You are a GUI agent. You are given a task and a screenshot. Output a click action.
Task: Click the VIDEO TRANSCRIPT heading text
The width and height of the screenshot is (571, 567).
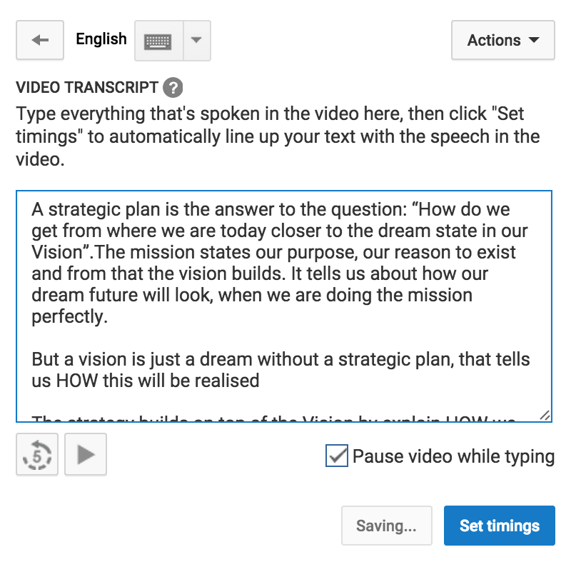[87, 88]
